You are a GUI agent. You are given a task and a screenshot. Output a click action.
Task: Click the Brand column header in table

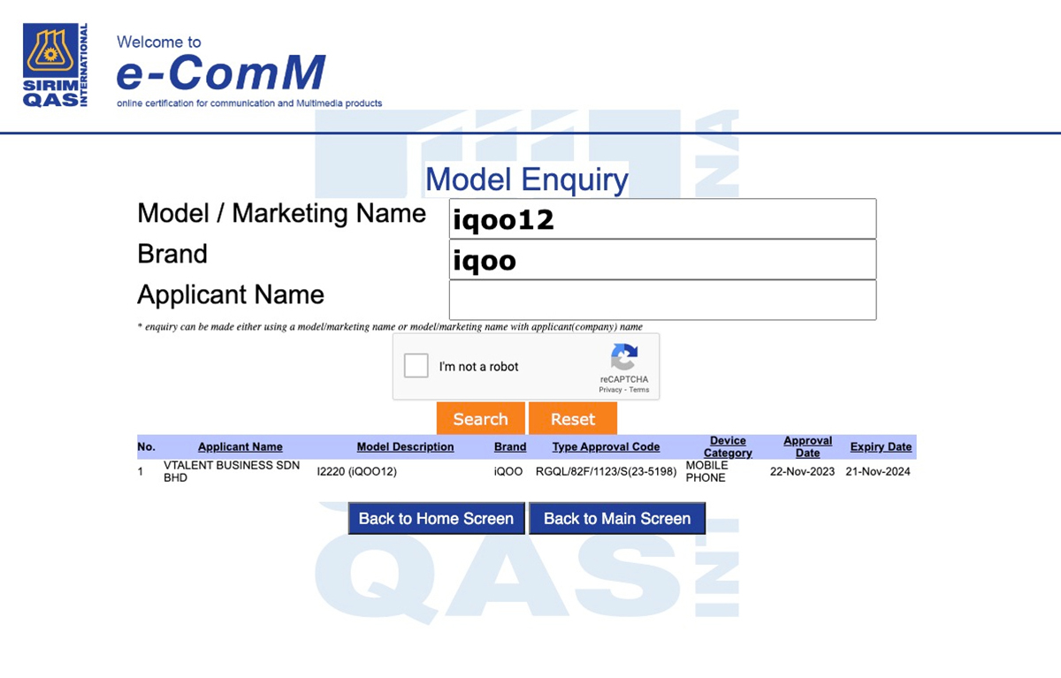[510, 447]
